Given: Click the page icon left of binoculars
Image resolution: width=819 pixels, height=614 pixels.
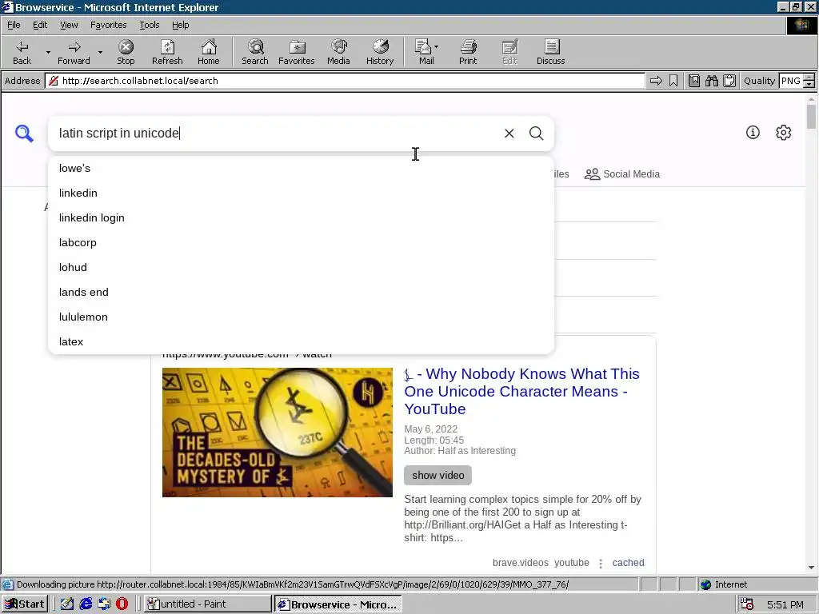Looking at the screenshot, I should pyautogui.click(x=694, y=81).
